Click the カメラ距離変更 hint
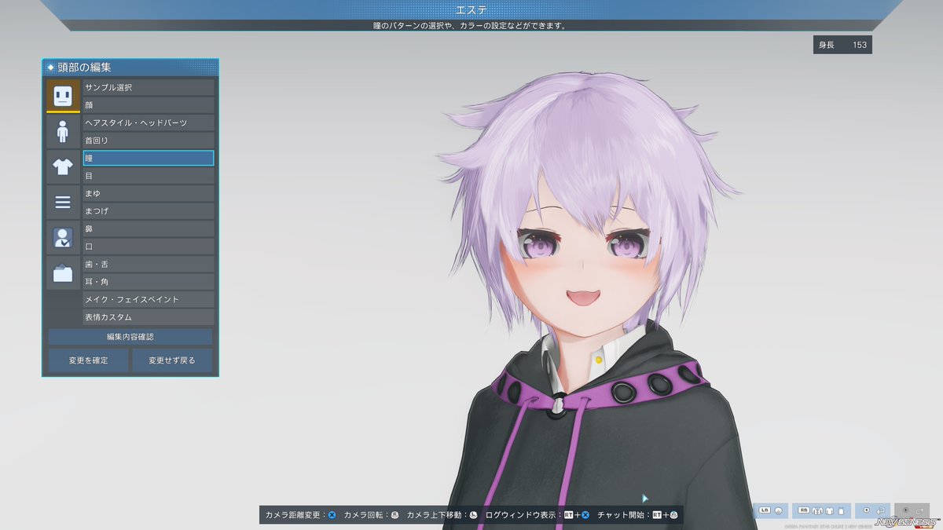Viewport: 943px width, 530px height. tap(301, 515)
